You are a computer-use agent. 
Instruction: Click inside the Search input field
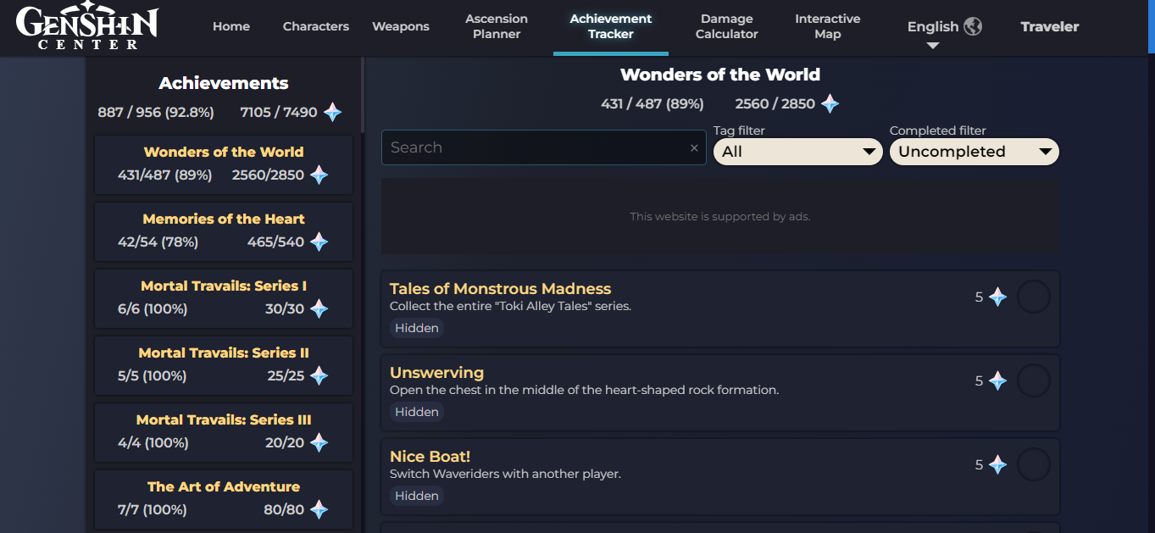click(542, 147)
